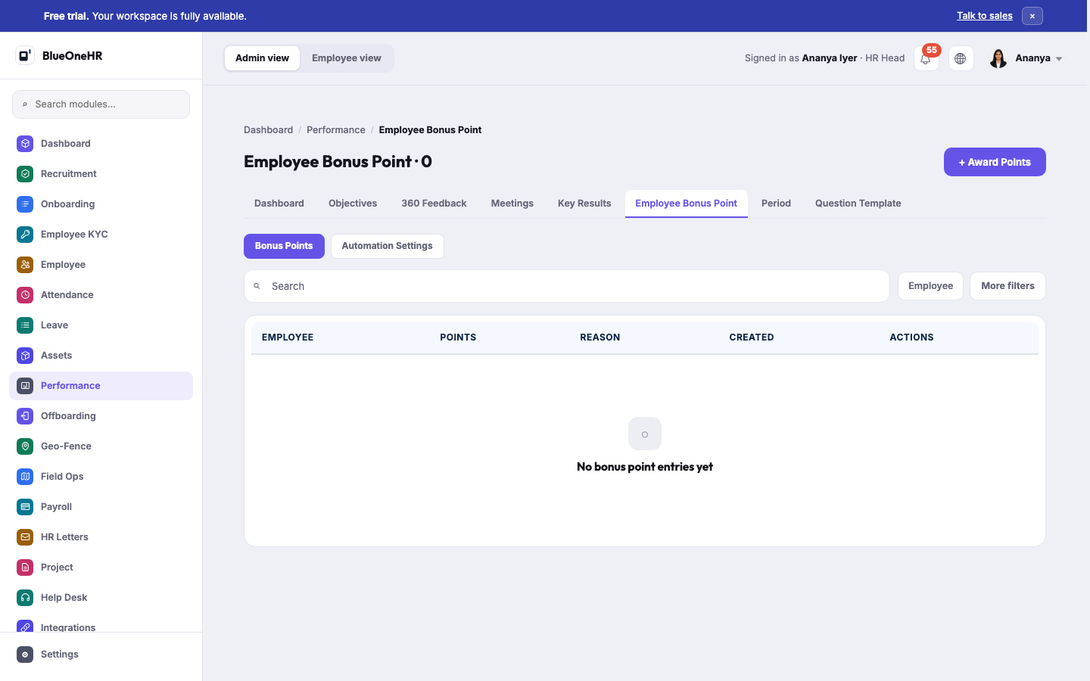The width and height of the screenshot is (1090, 681).
Task: Open notifications bell with 55 badge
Action: pyautogui.click(x=926, y=58)
